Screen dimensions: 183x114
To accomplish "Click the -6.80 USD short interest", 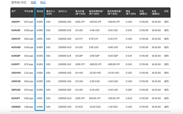I will [113, 47].
